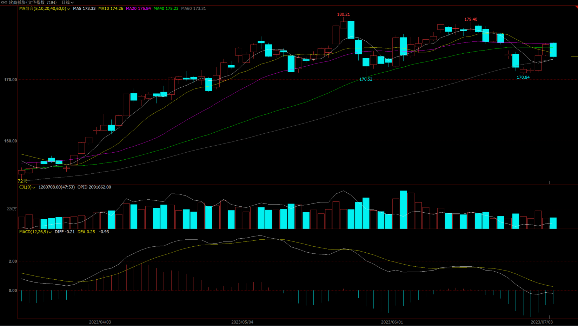Screen dimensions: 578x326
Task: Click the 2023/04/03 date label
Action: point(100,322)
